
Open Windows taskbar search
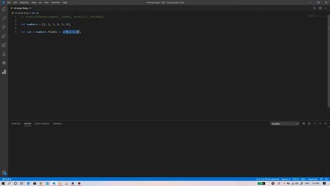9,183
